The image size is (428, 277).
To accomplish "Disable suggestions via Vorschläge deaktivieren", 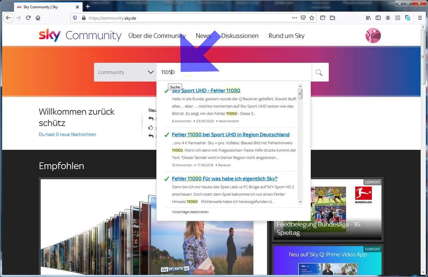I will (x=190, y=212).
